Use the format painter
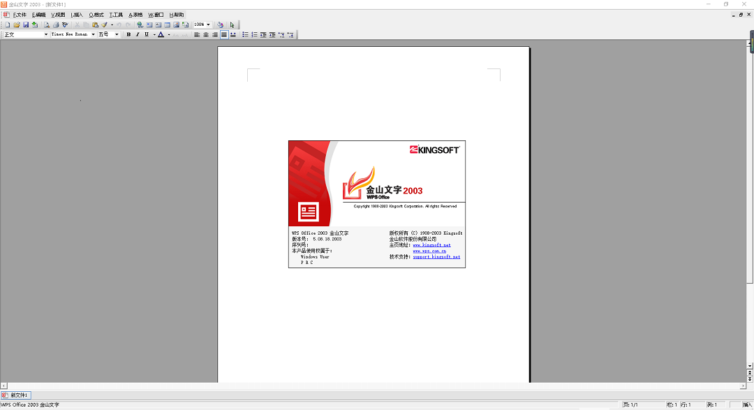 (104, 24)
